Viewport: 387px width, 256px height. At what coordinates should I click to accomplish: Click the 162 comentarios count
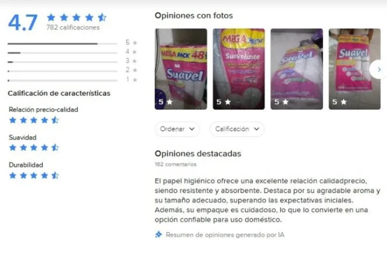pyautogui.click(x=175, y=165)
